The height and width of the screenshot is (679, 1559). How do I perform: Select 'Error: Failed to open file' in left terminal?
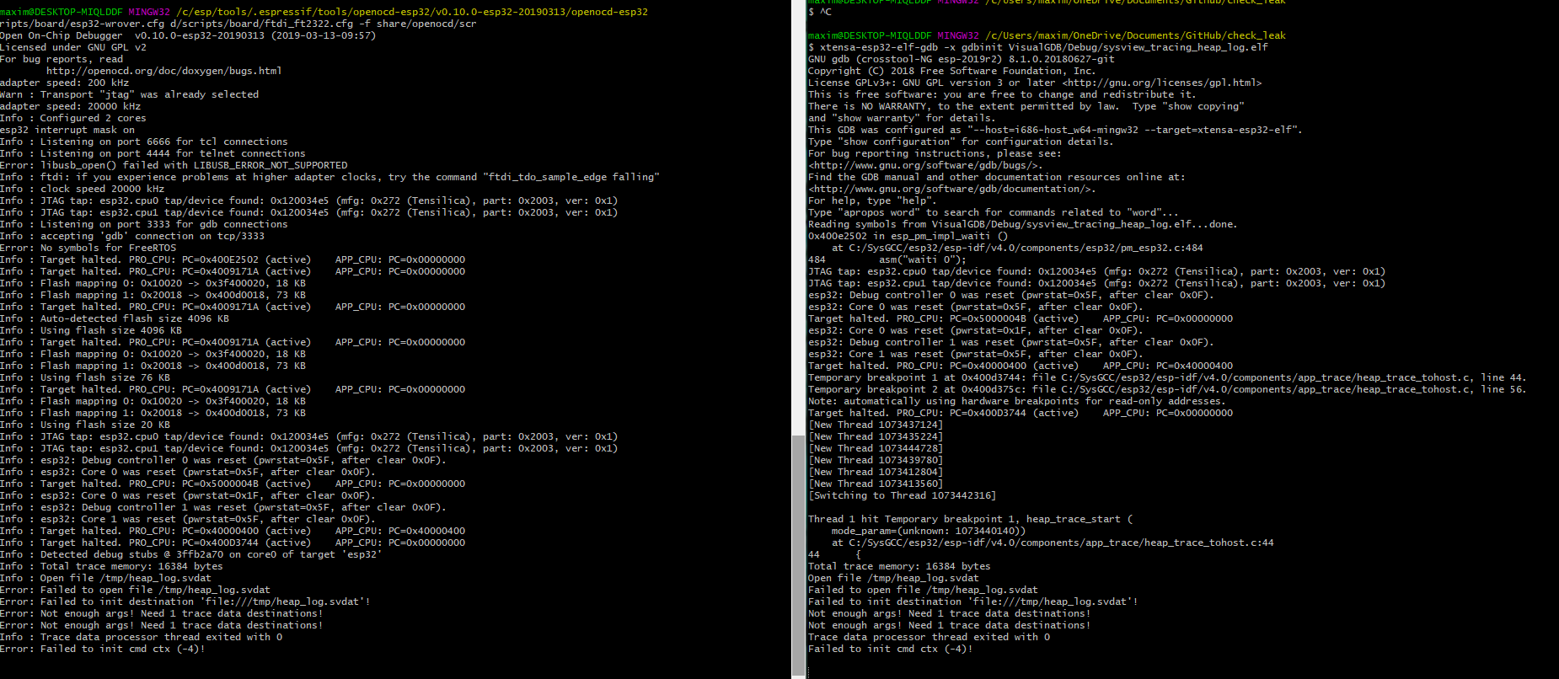click(x=135, y=590)
